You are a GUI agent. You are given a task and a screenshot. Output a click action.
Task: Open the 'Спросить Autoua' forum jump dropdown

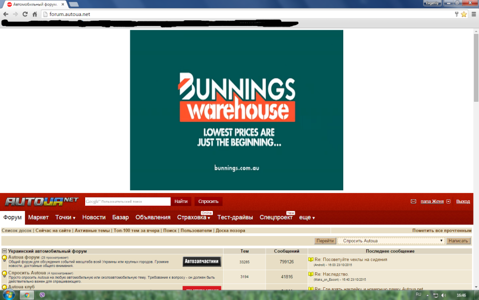coord(391,241)
